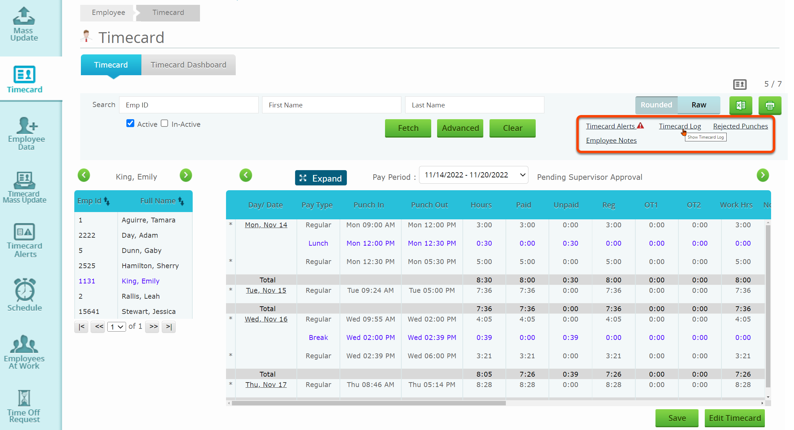The height and width of the screenshot is (430, 794).
Task: Open the Rejected Punches link
Action: tap(740, 126)
